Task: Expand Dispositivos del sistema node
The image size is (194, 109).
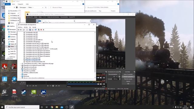Action: point(20,69)
